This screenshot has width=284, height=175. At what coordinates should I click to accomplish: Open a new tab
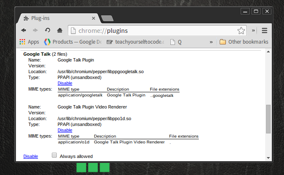(x=107, y=18)
